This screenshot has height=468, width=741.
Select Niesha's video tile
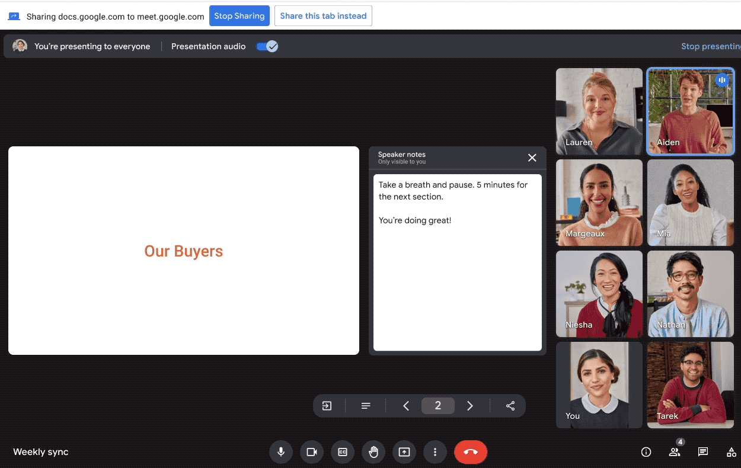tap(599, 294)
